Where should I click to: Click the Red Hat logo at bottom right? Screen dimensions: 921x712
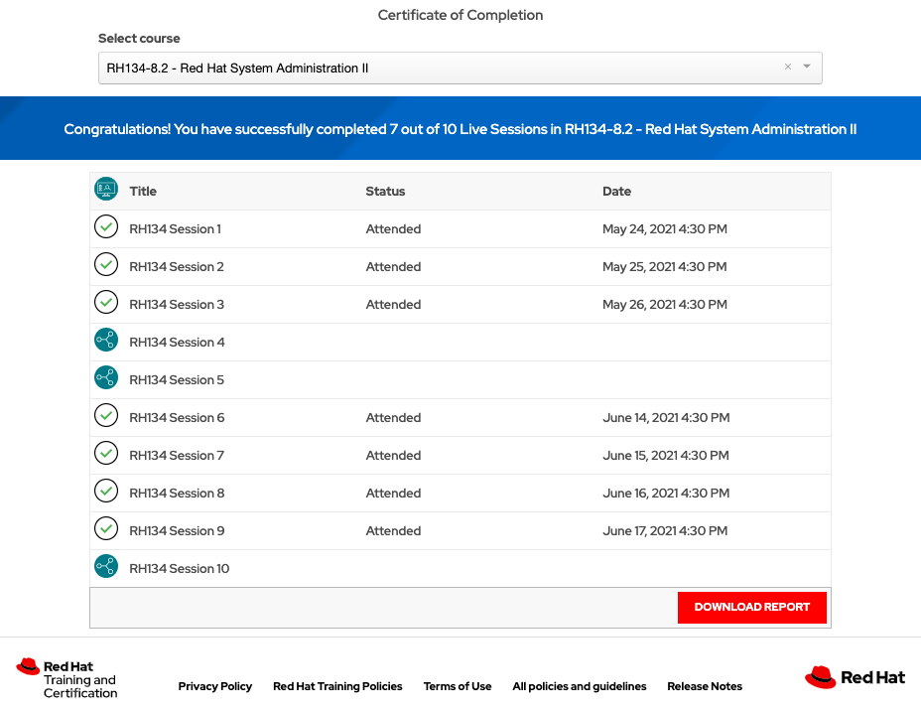pos(855,677)
